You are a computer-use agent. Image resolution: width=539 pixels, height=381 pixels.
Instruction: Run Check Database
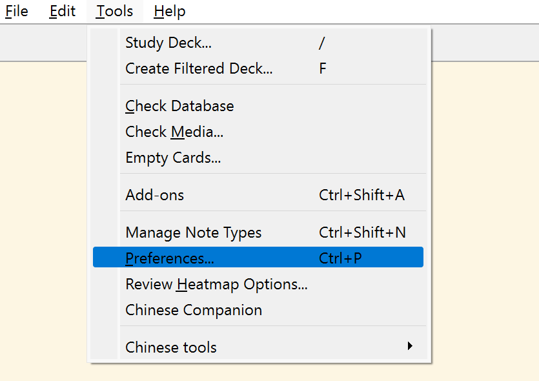(179, 106)
